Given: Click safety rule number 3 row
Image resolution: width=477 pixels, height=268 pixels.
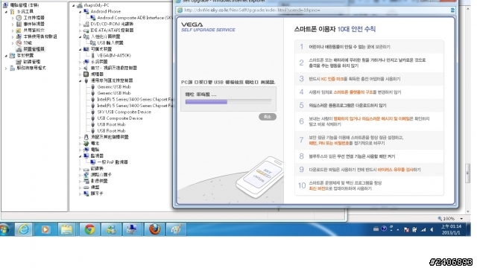Looking at the screenshot, I should (x=369, y=79).
